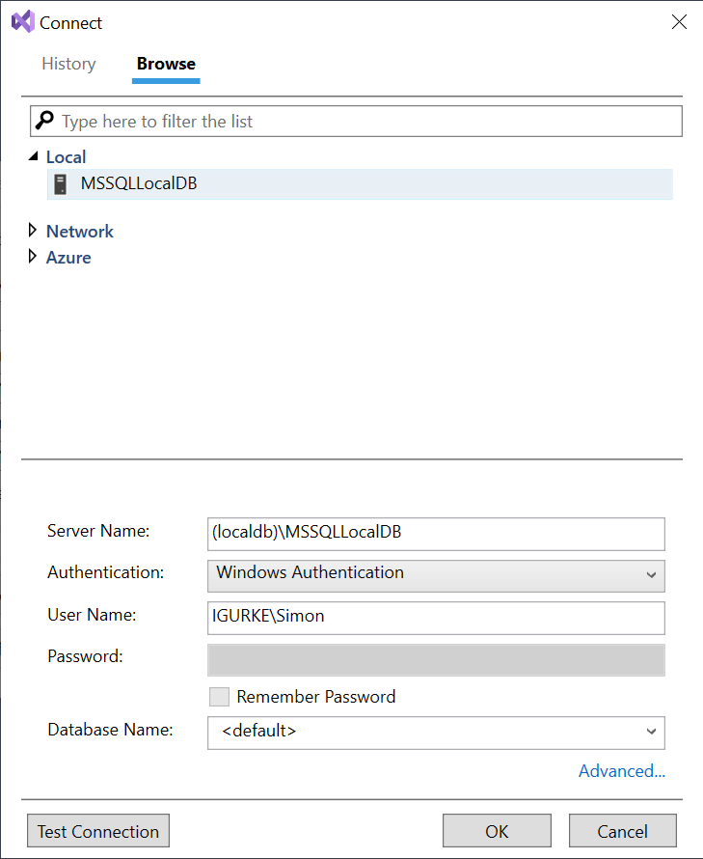This screenshot has width=703, height=859.
Task: Select MSSQLLocalDB in the server list
Action: tap(139, 183)
